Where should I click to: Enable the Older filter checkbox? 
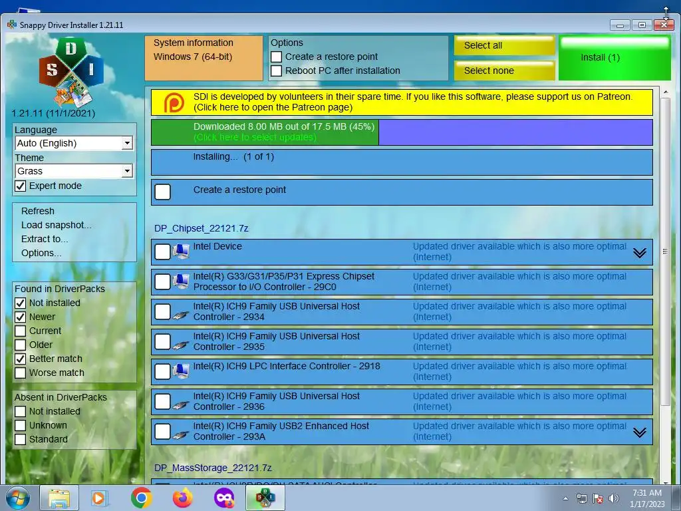tap(21, 345)
